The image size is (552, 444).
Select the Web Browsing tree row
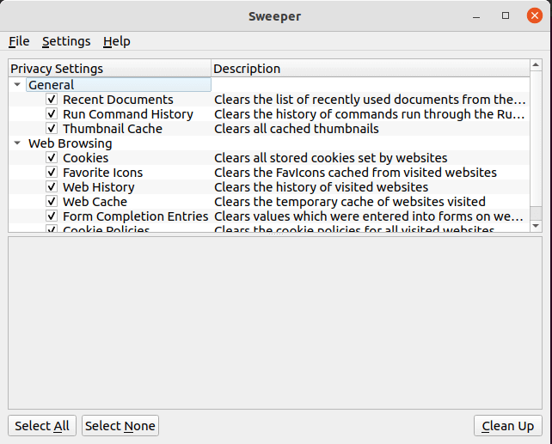pos(70,143)
